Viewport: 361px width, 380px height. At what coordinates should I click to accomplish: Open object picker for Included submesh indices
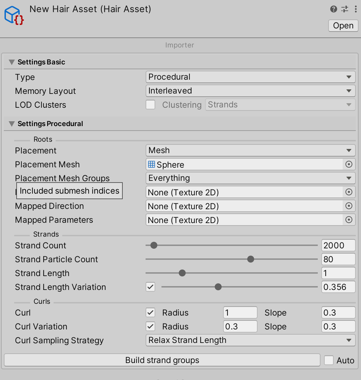click(349, 192)
